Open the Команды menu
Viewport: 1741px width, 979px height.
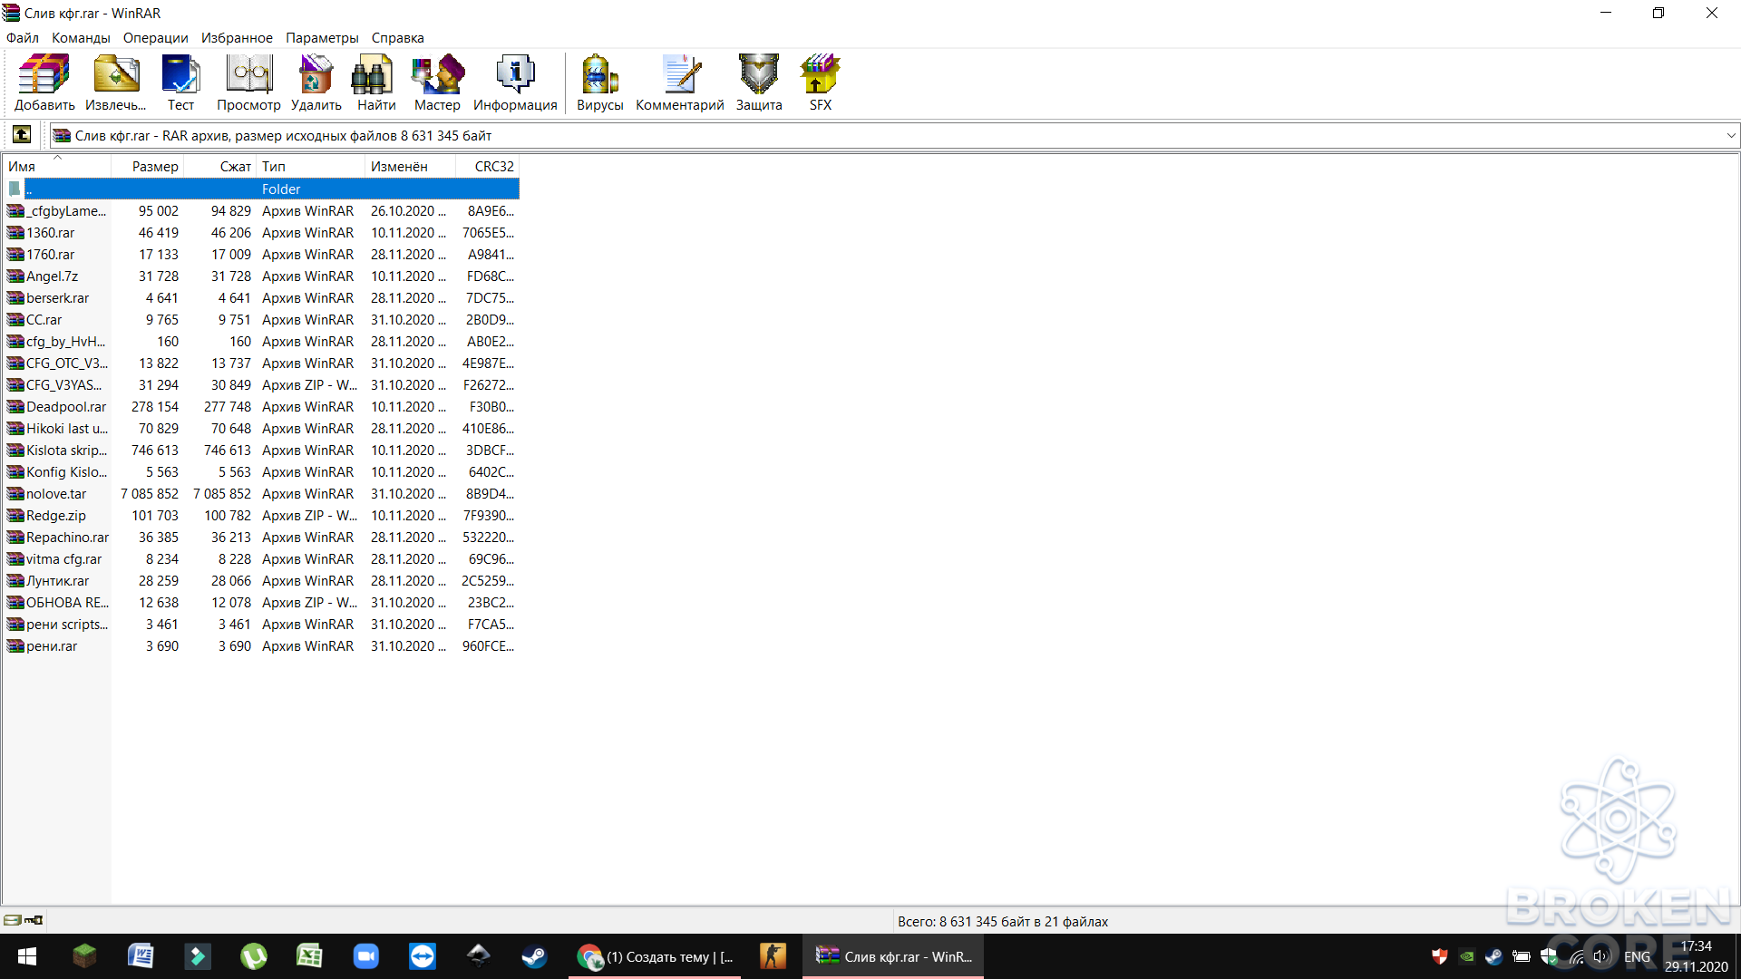click(81, 38)
